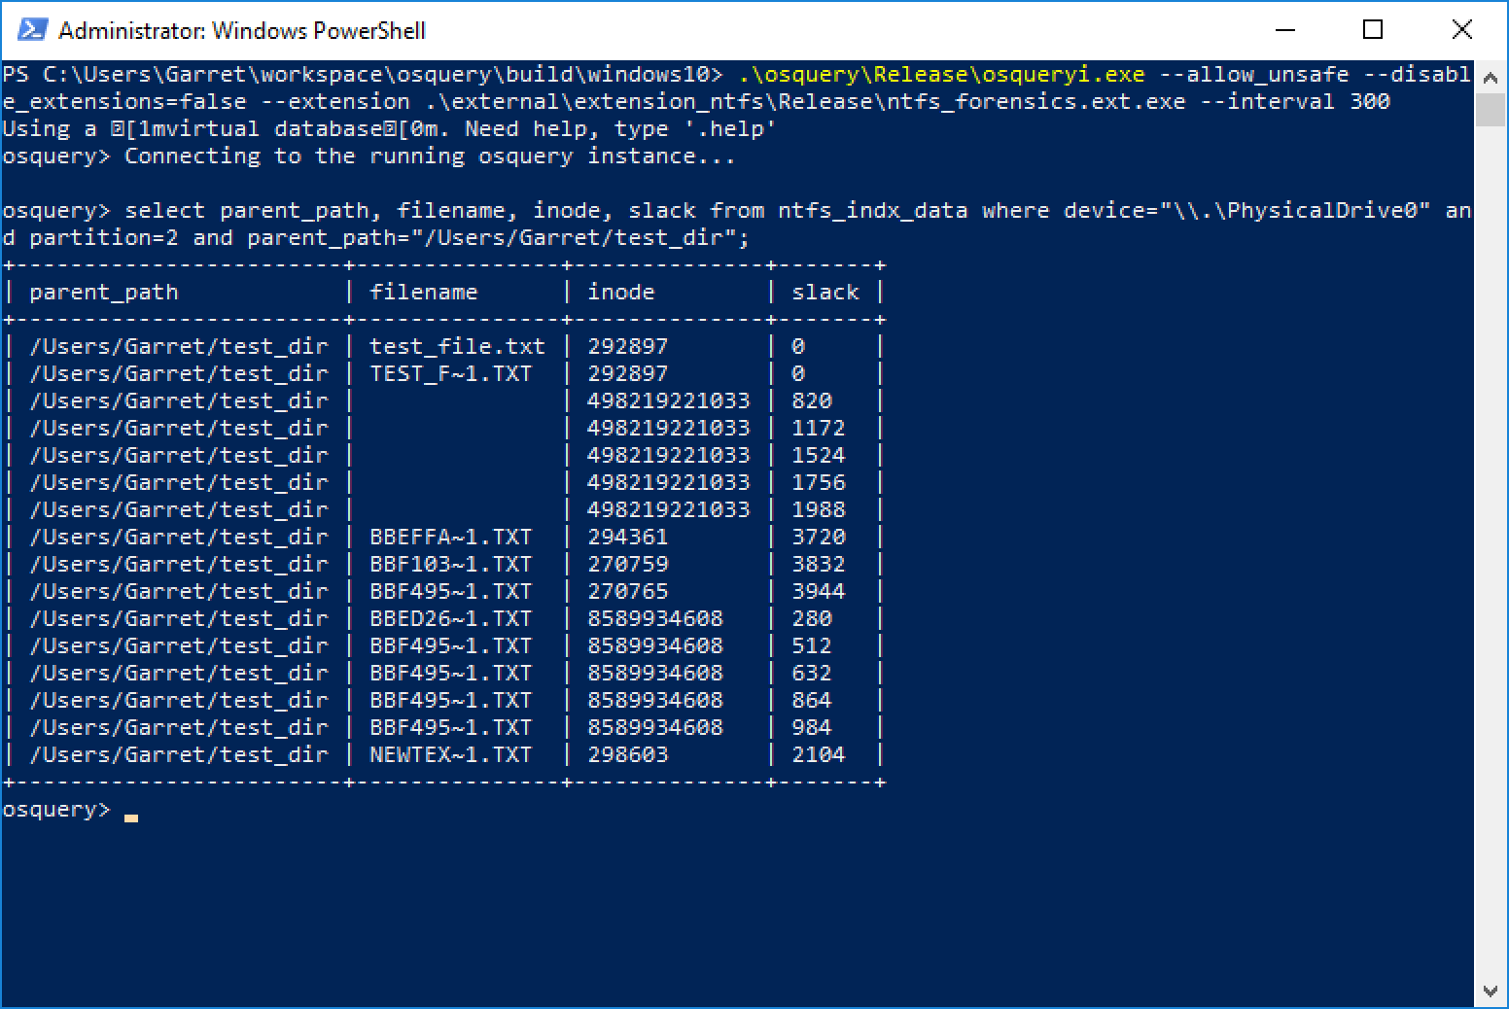Click the test_file.txt filename entry

tap(457, 346)
